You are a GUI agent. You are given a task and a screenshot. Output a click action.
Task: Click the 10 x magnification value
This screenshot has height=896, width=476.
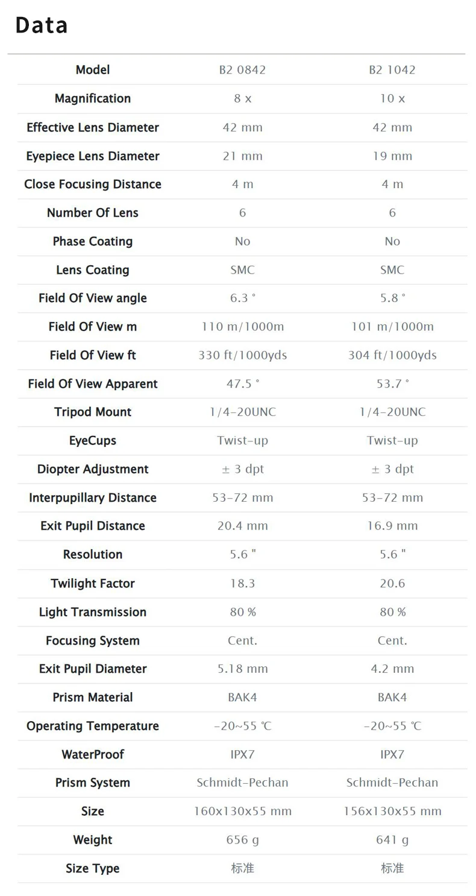392,98
